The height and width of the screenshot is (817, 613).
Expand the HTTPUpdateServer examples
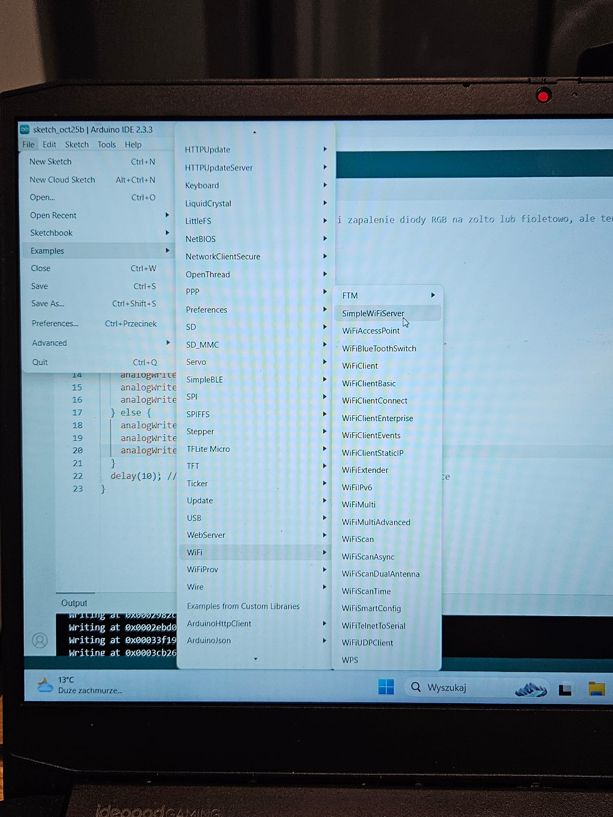click(255, 168)
